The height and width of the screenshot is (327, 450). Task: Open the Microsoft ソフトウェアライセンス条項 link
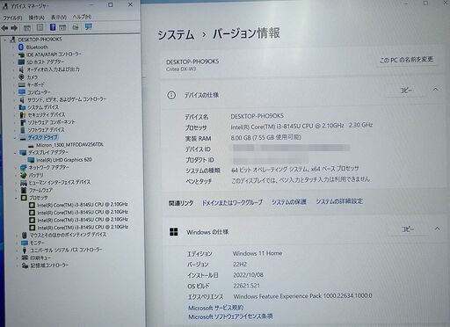coord(230,316)
